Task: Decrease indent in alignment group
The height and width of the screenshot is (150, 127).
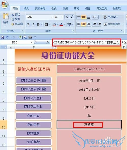Action: pos(94,24)
